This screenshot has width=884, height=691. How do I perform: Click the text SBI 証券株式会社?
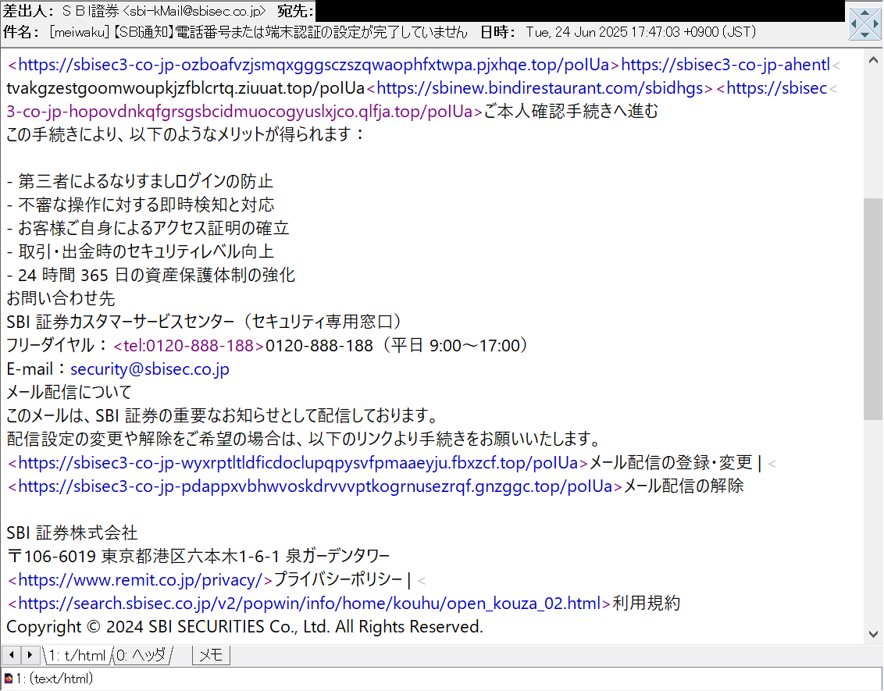(72, 532)
